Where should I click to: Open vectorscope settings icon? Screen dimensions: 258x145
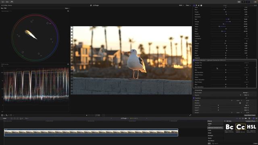68,11
